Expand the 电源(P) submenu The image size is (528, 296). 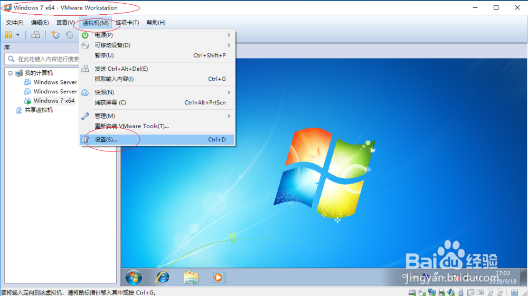click(157, 35)
